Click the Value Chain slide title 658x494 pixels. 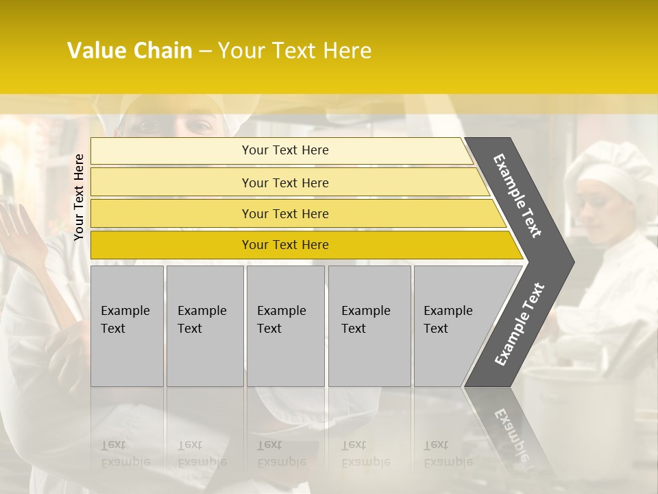tap(219, 51)
